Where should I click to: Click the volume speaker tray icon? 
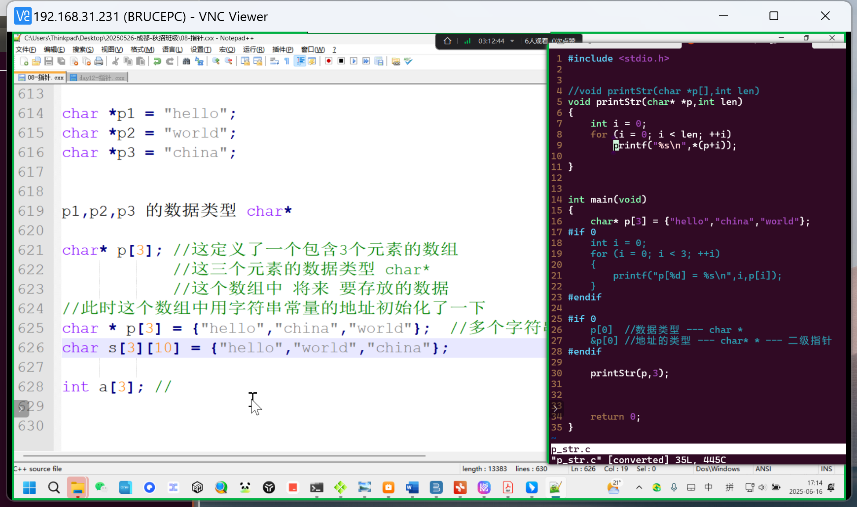(762, 487)
